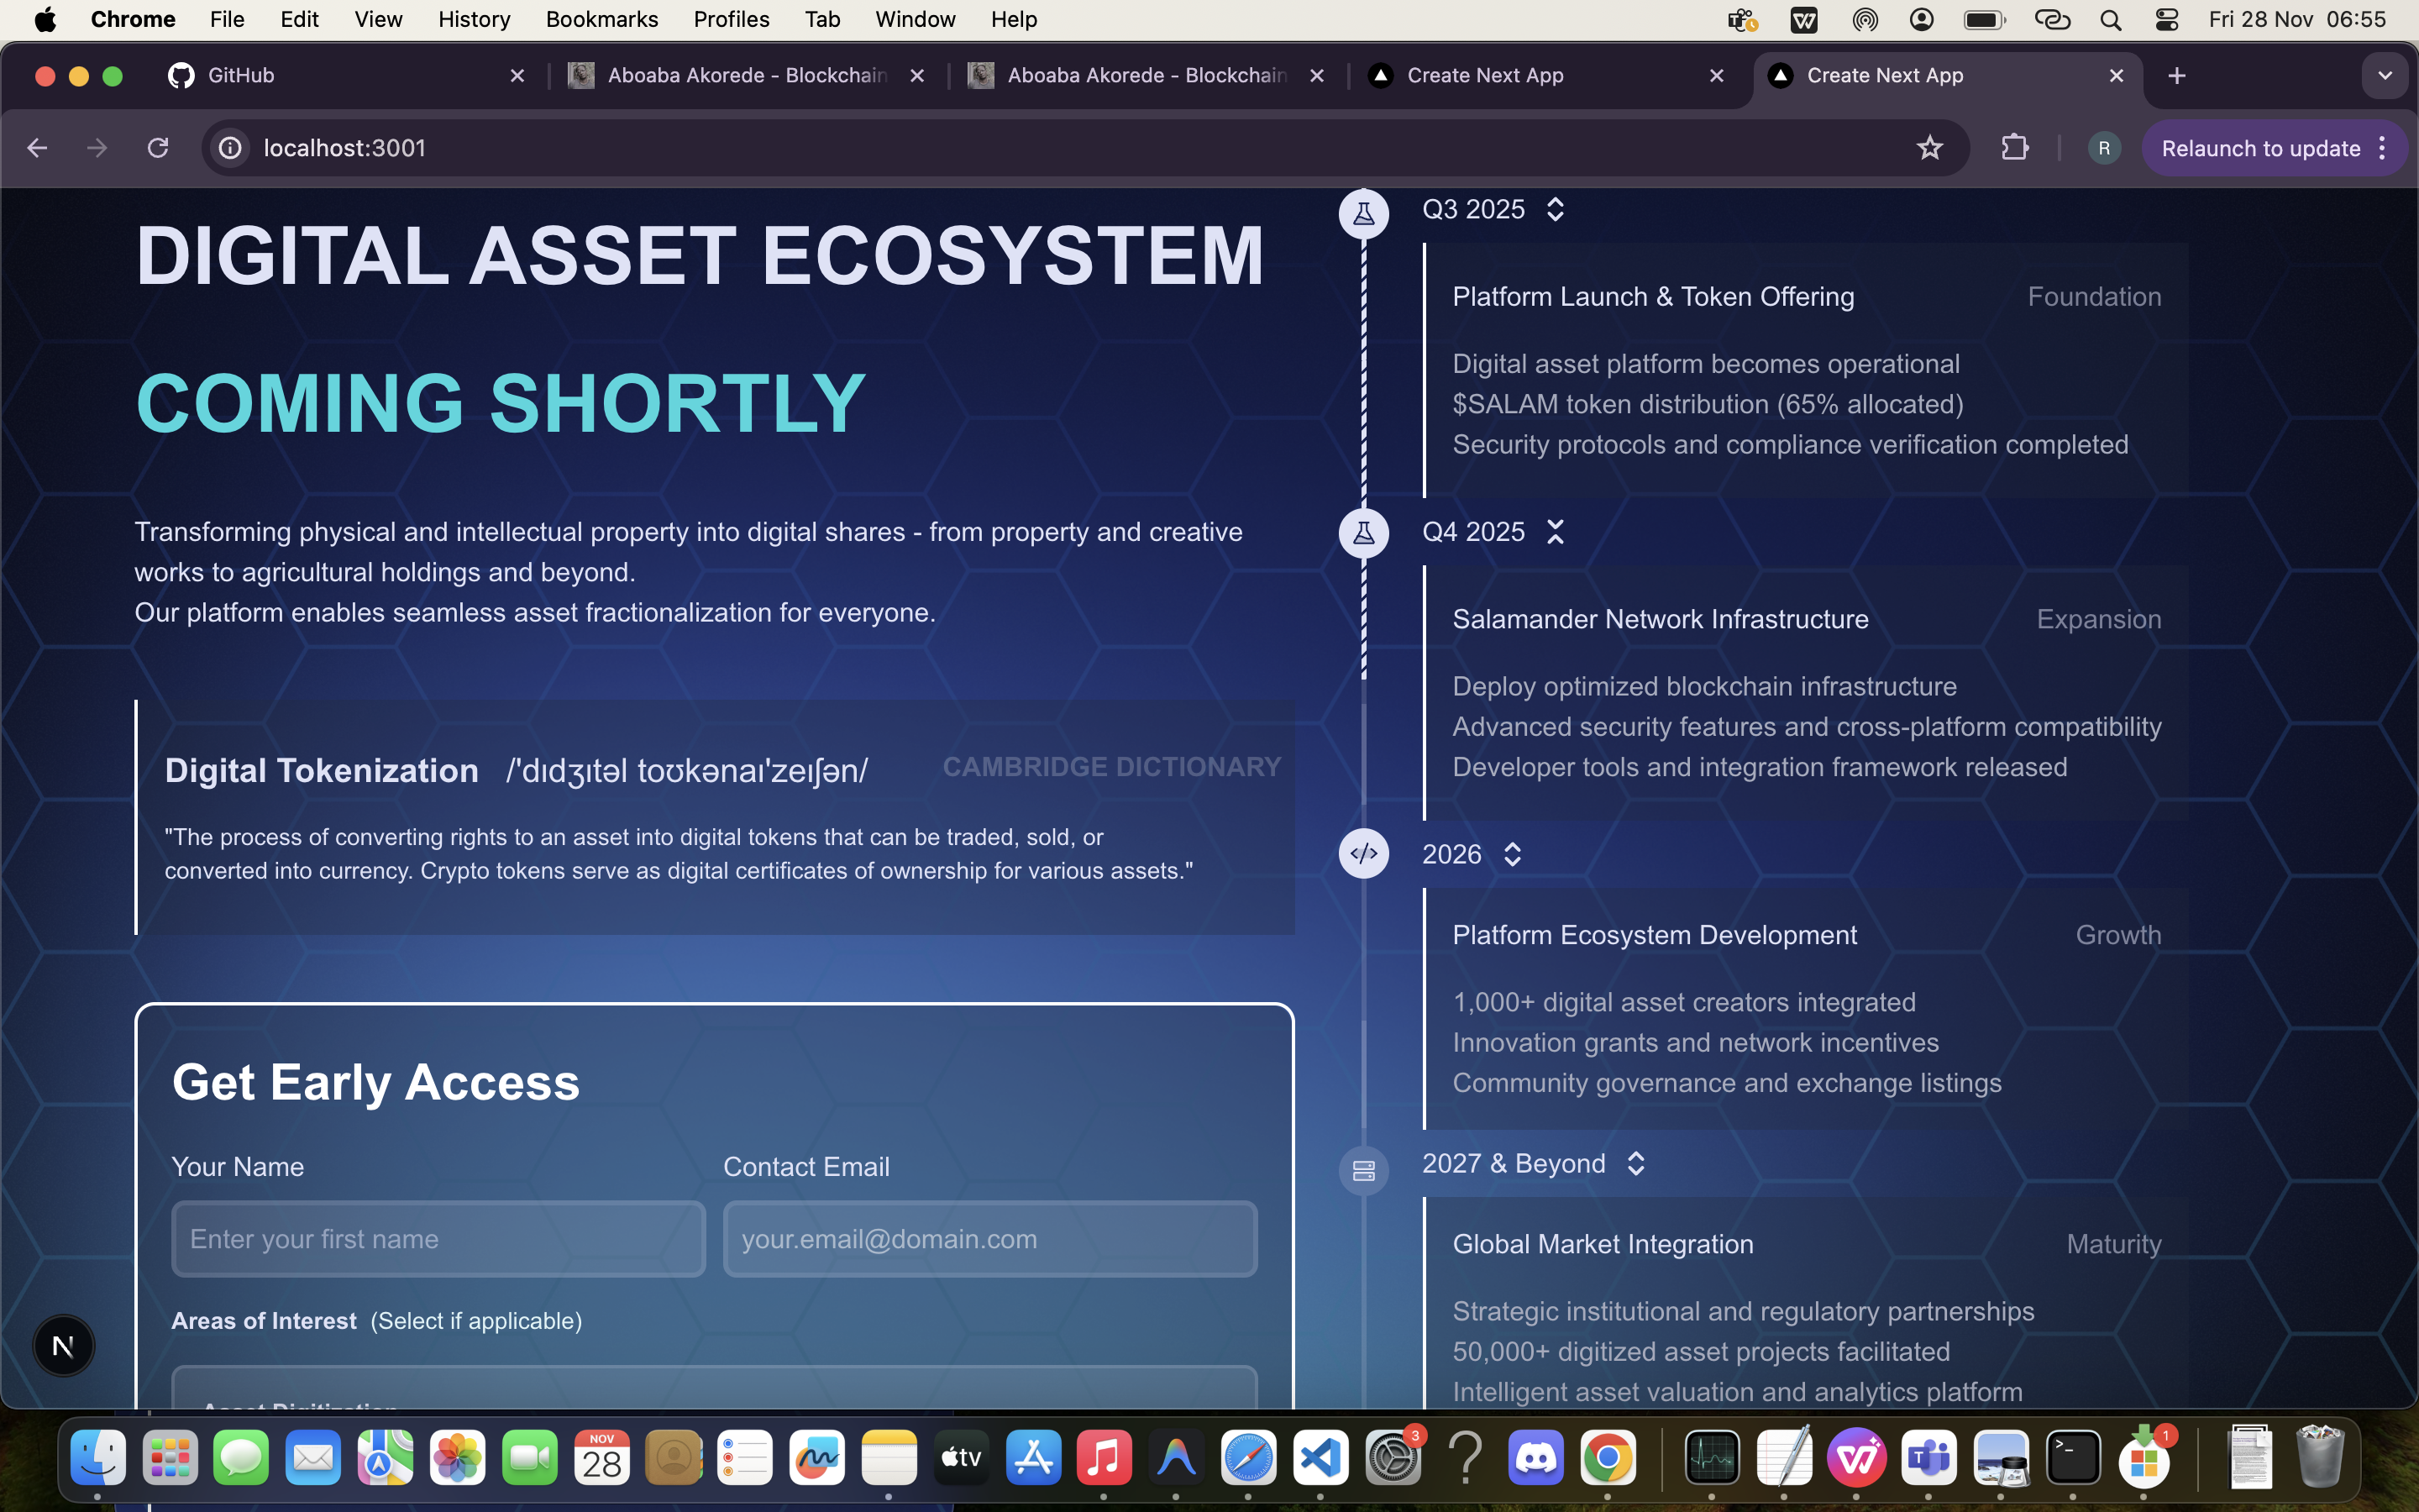Click the flask icon beside Q4 2025
Viewport: 2419px width, 1512px height.
(1363, 532)
